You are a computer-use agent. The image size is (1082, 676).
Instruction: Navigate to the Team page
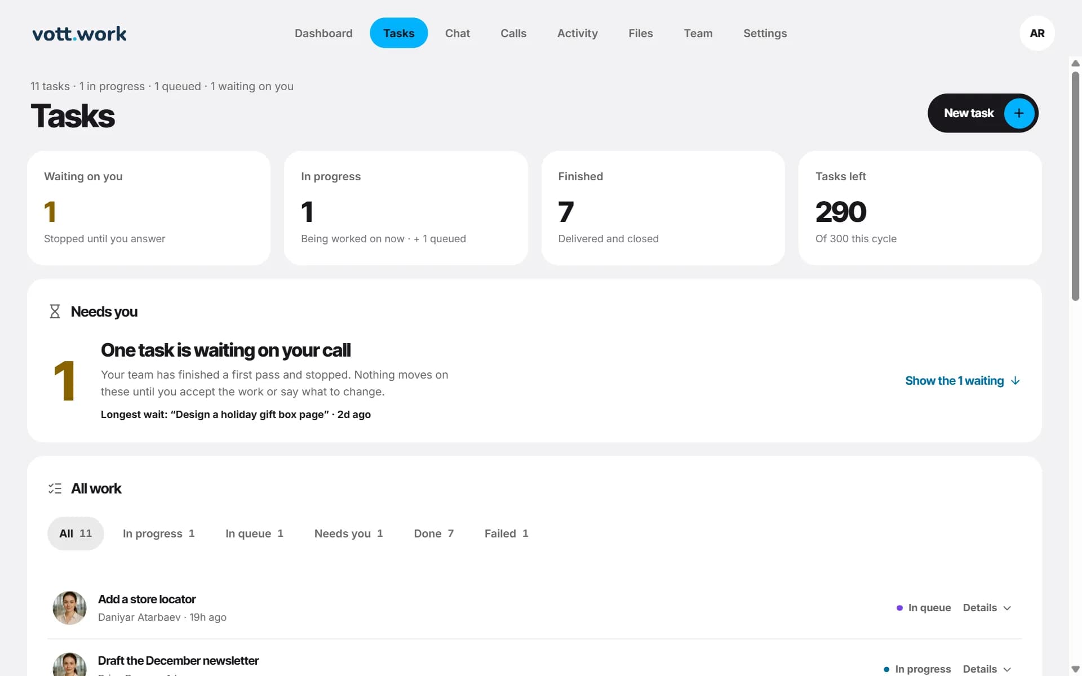pyautogui.click(x=698, y=33)
